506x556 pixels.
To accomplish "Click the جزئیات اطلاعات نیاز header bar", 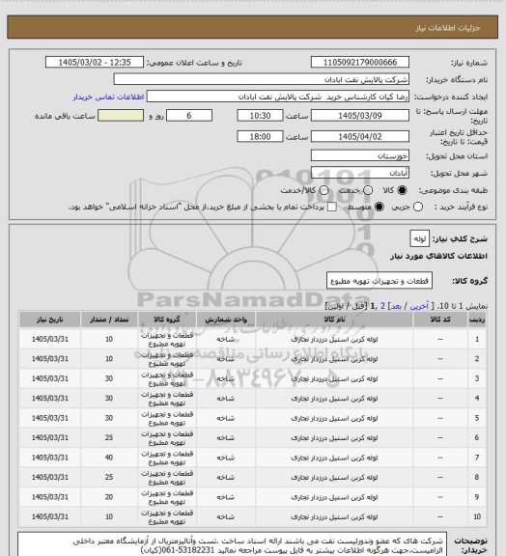I will (x=253, y=27).
